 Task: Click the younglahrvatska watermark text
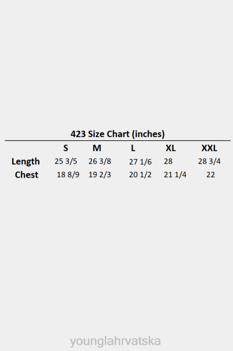(x=115, y=341)
